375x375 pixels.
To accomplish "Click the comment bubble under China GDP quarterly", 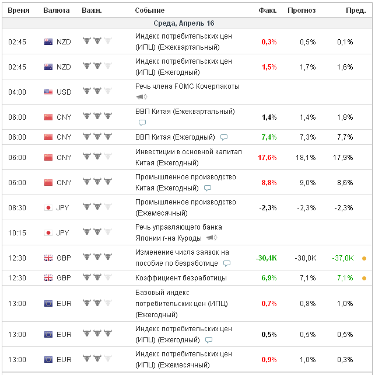I will pos(142,123).
